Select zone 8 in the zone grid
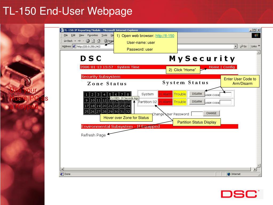 tap(128, 94)
